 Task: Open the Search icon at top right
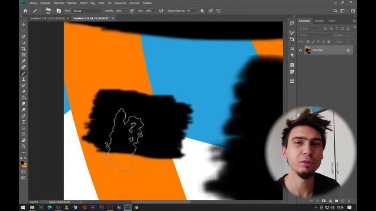pos(335,11)
